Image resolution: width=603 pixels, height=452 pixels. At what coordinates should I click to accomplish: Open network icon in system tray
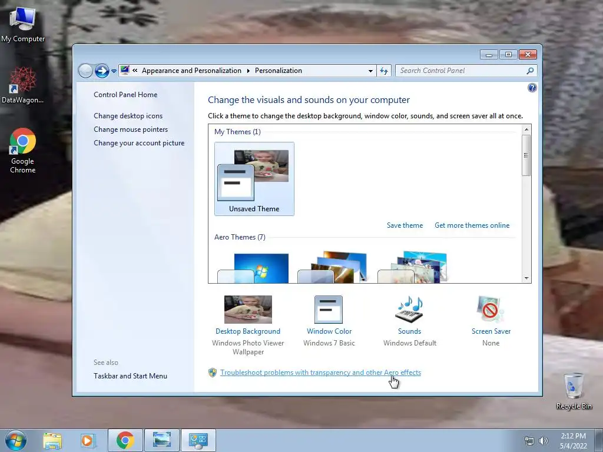(529, 441)
